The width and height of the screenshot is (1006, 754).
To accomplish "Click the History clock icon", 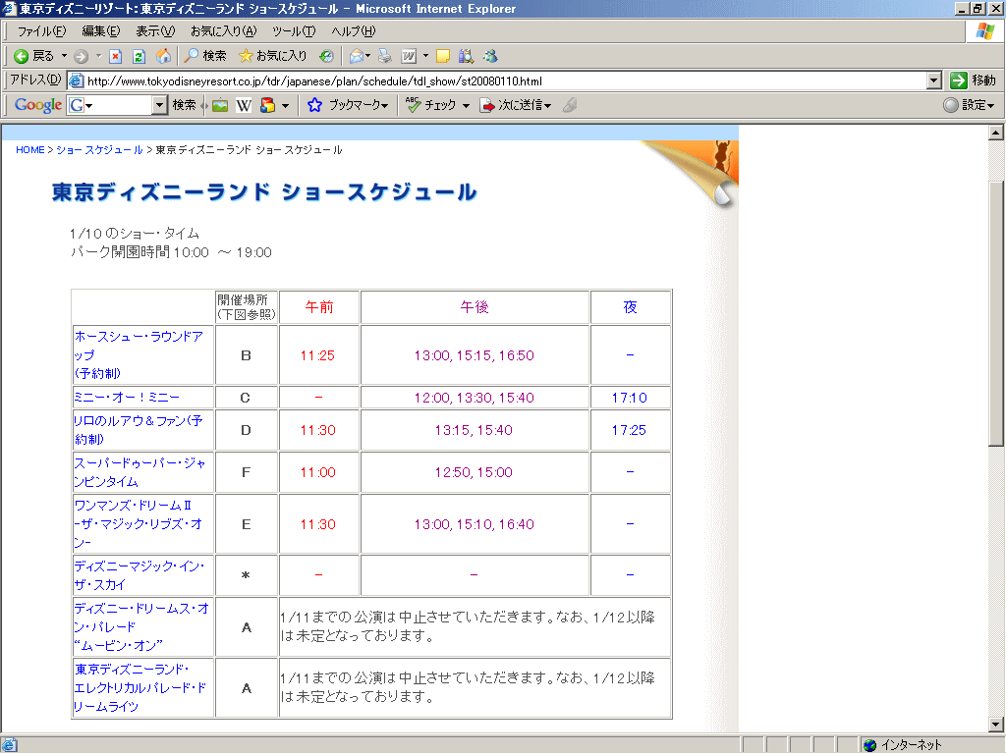I will (x=326, y=56).
